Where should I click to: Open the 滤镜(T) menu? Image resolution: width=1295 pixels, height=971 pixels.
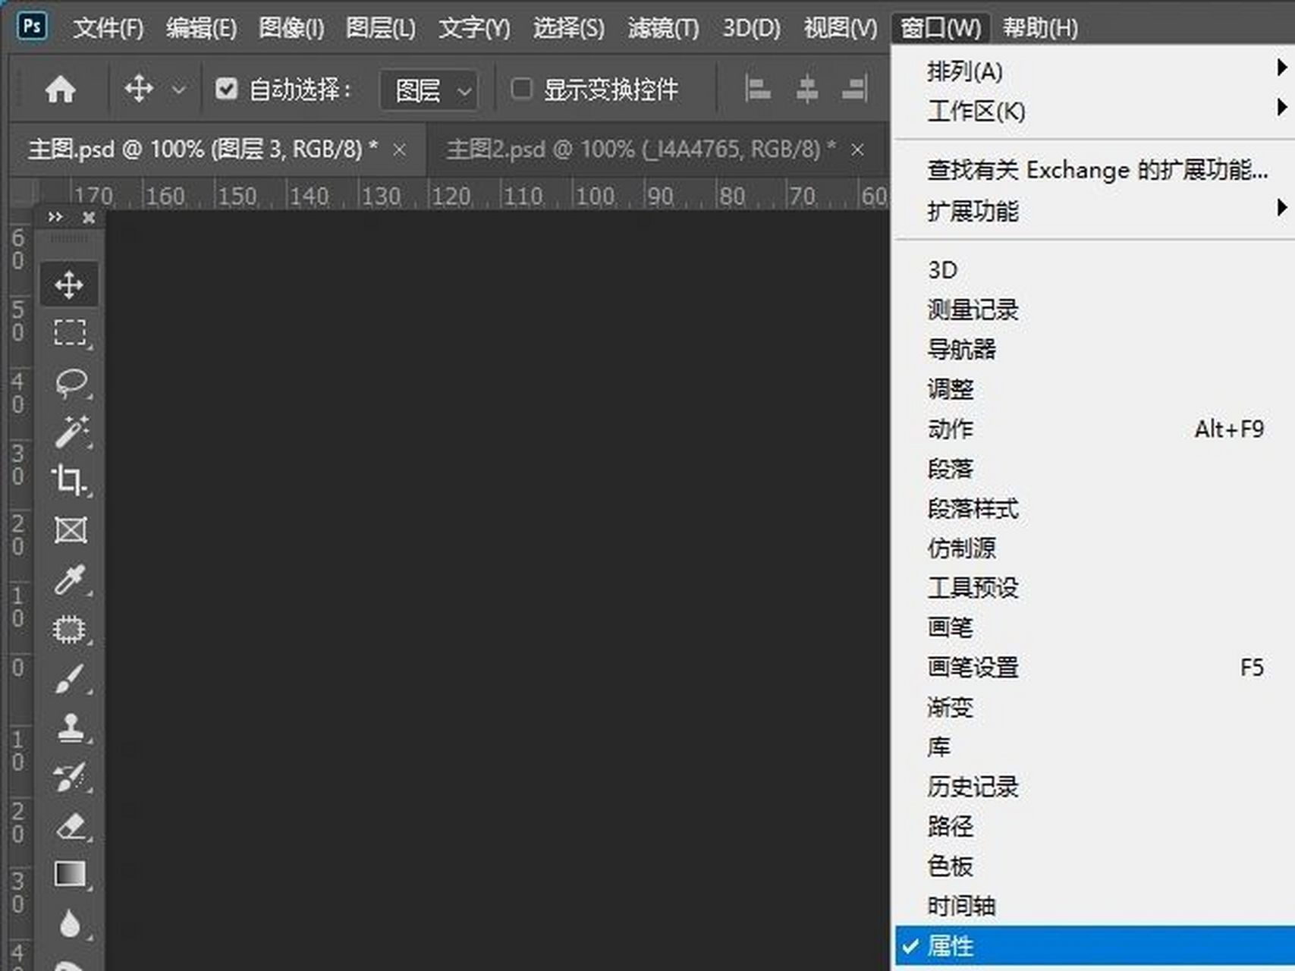(x=662, y=28)
